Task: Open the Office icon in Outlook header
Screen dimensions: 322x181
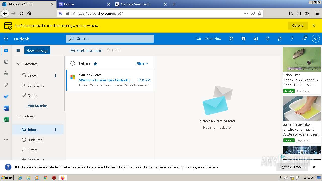Action: coord(256,39)
